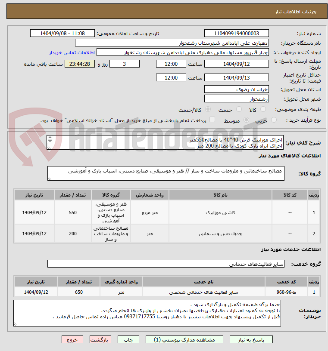Click the نام خدمت column header

pos(203,282)
